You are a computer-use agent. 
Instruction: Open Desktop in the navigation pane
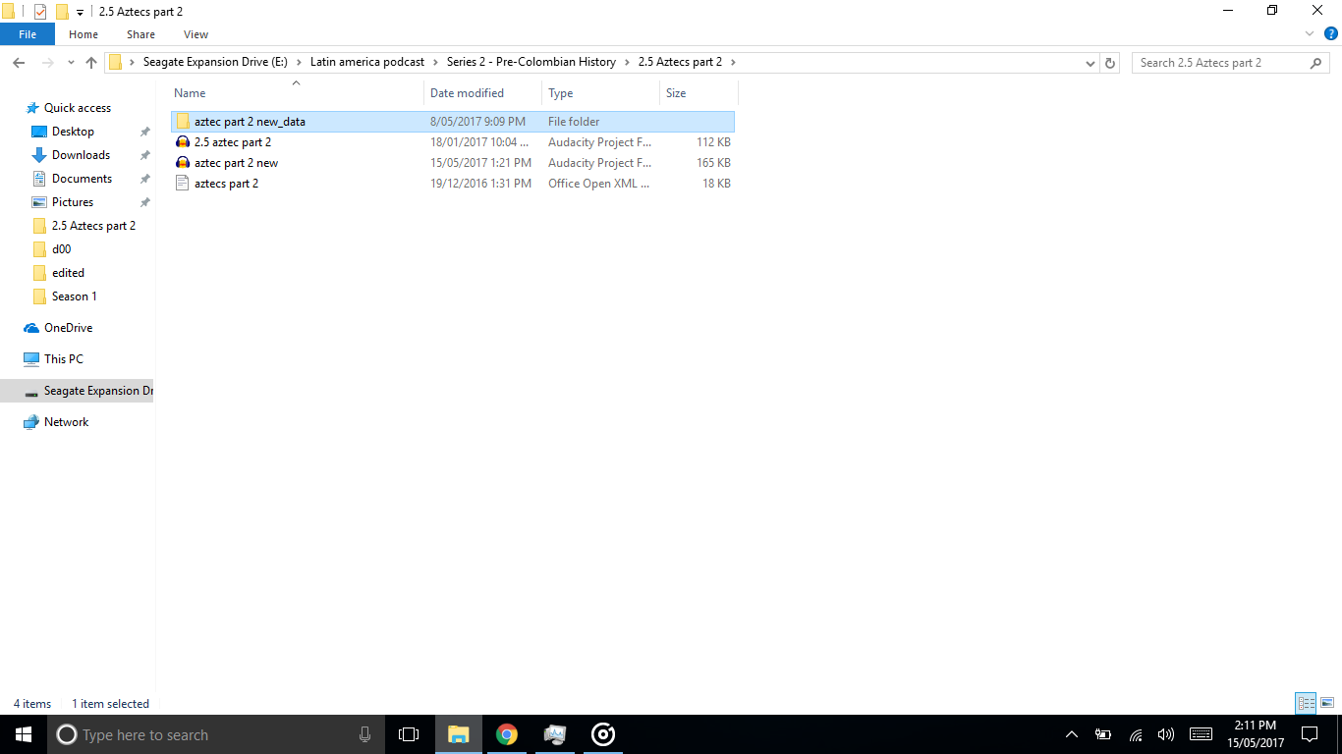click(x=73, y=132)
